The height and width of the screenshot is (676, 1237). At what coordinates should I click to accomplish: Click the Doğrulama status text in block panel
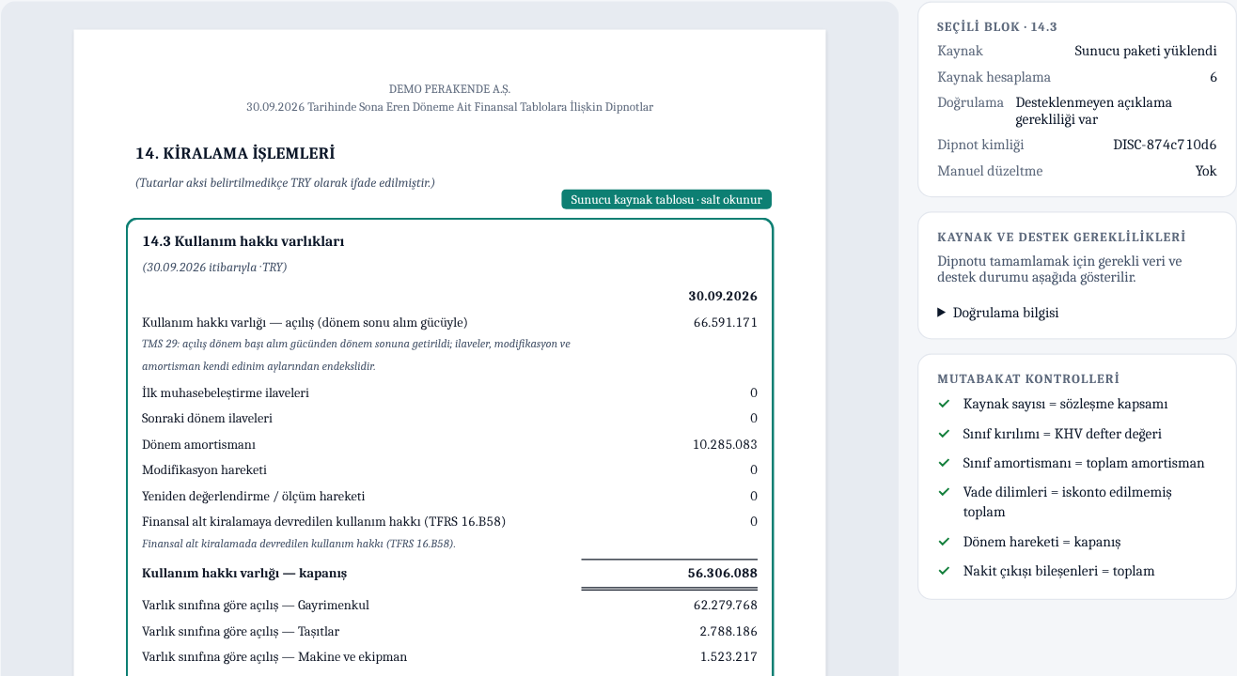click(x=1094, y=111)
